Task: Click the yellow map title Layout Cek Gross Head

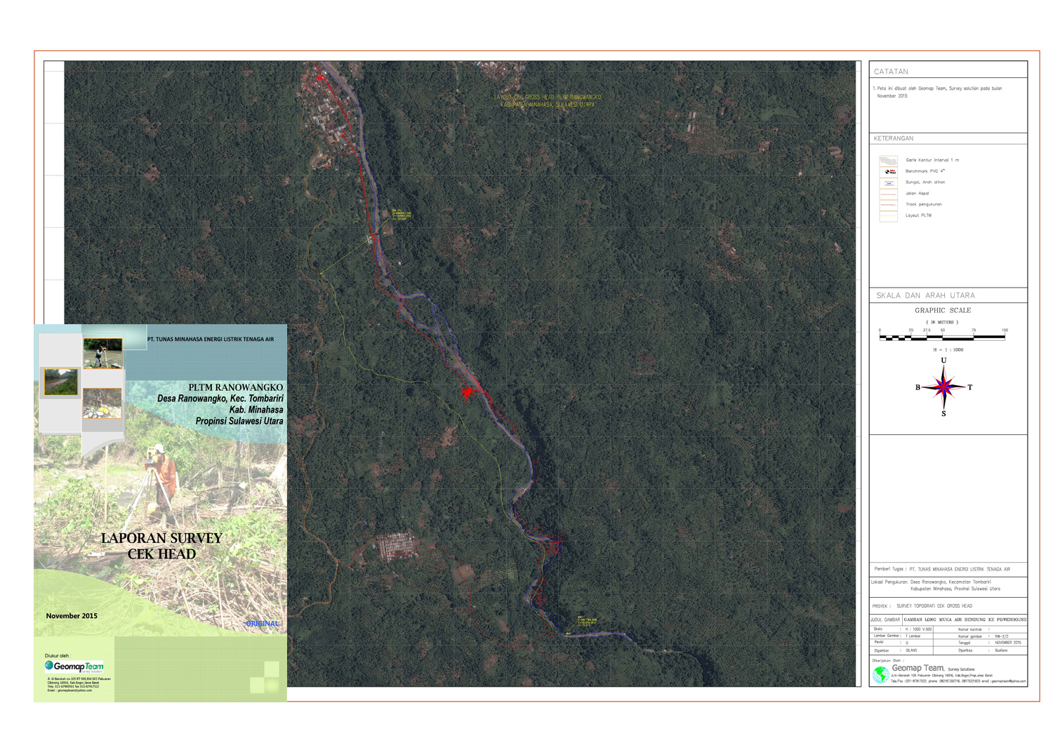Action: coord(548,100)
